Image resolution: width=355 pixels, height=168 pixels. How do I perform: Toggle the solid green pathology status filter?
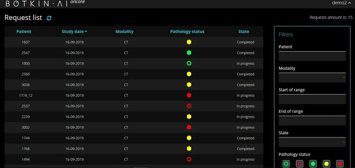[313, 164]
